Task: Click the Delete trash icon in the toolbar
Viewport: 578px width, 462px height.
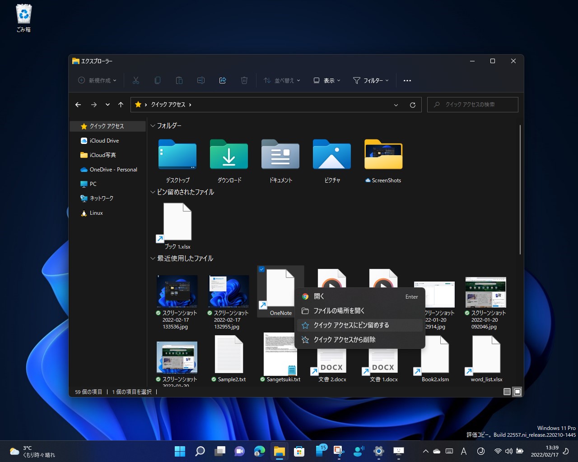Action: (244, 80)
